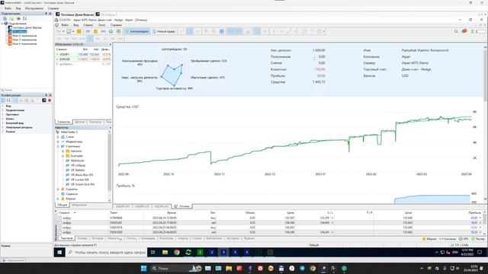
Task: Select VR Black-Box-EN expert in Navigator
Action: (x=82, y=175)
